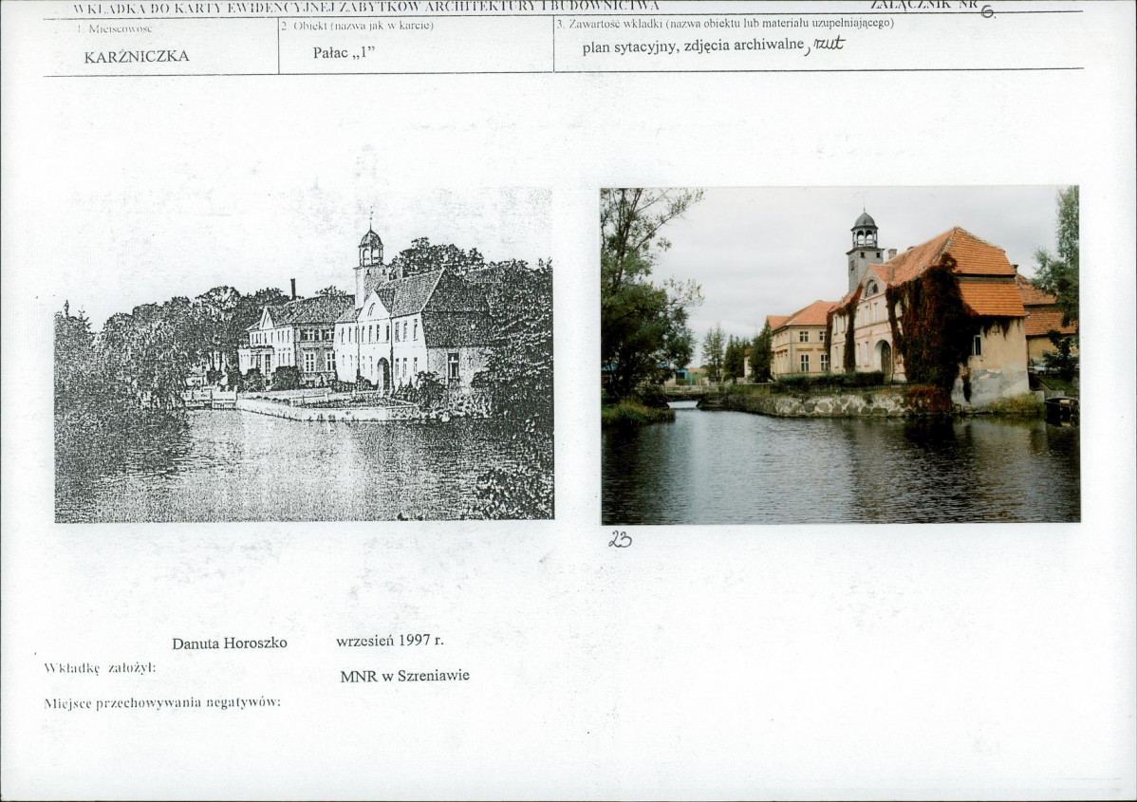
Task: Click Miejsce przechowywania negatywów label
Action: 161,702
